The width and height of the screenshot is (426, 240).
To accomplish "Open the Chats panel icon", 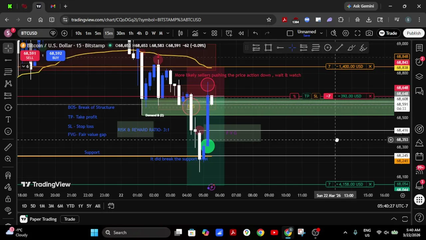I will [419, 91].
